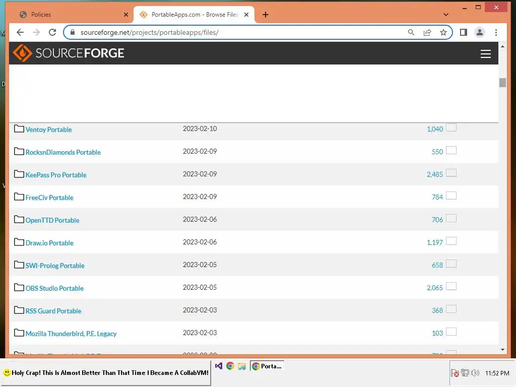516x387 pixels.
Task: Click the volume speaker tray icon
Action: 475,373
